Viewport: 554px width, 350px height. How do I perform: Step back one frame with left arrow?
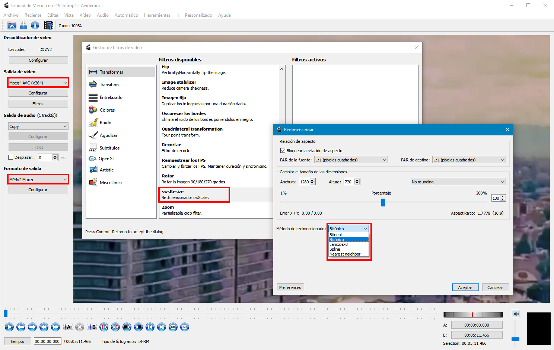[21, 327]
